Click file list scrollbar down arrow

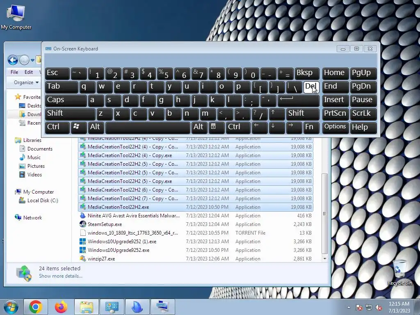(325, 258)
